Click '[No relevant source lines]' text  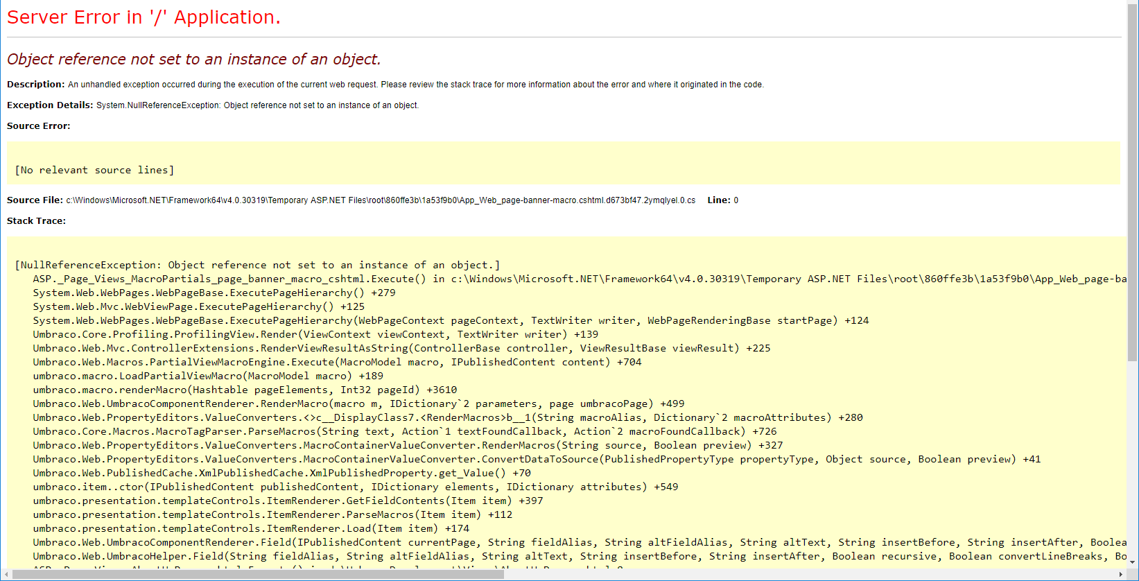[94, 170]
